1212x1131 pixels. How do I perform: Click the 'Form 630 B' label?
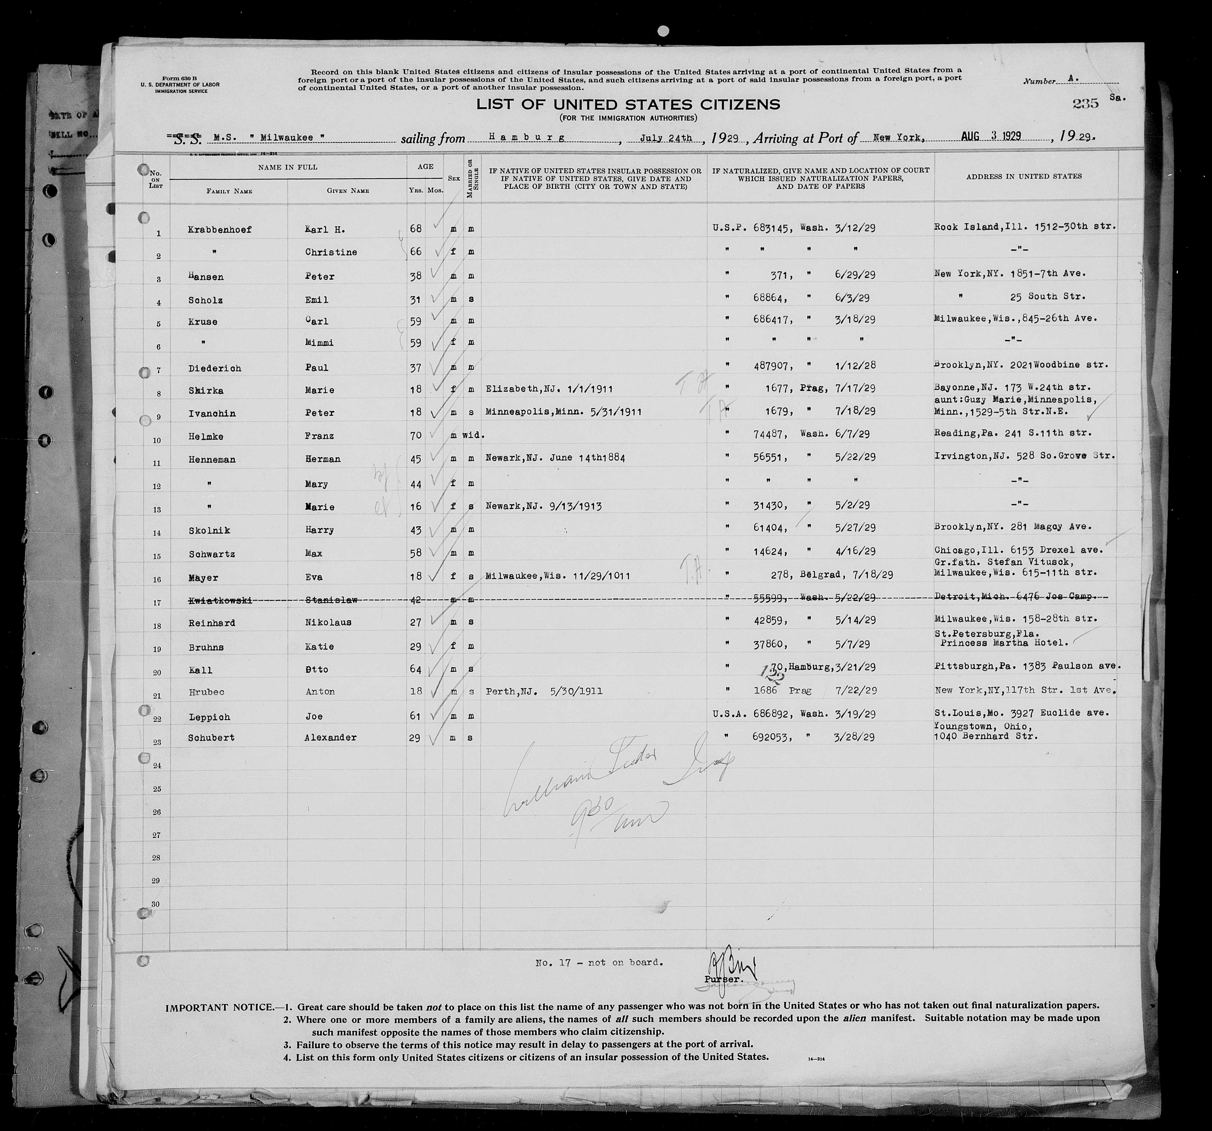pos(180,79)
